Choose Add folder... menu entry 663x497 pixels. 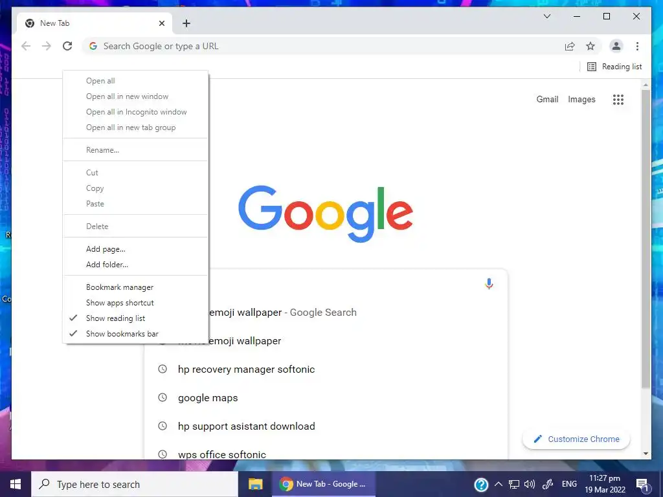click(135, 265)
